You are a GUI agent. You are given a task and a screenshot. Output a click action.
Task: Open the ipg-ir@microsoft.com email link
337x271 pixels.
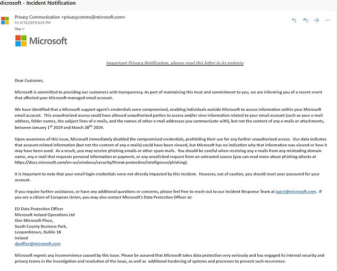point(296,191)
